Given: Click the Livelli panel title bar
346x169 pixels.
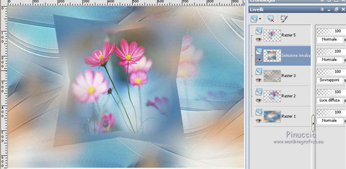Looking at the screenshot, I should tap(297, 10).
